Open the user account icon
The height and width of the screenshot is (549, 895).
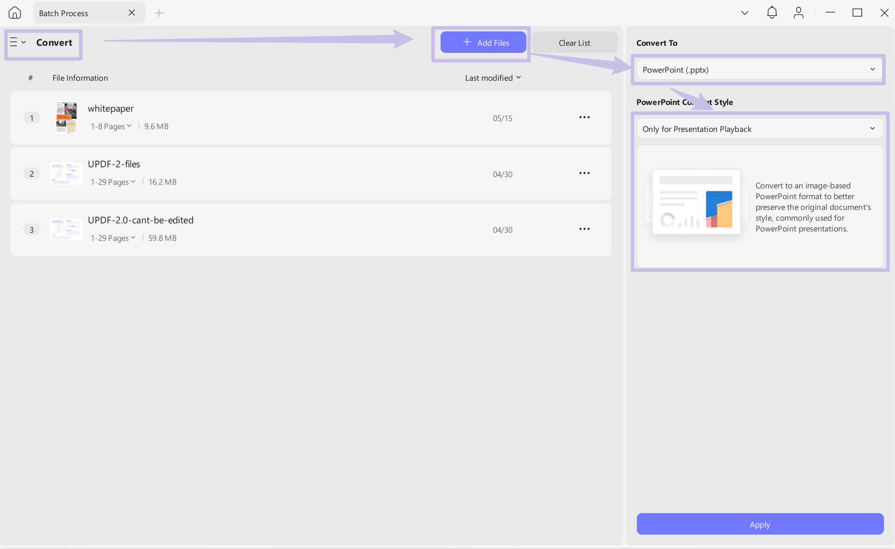[798, 13]
